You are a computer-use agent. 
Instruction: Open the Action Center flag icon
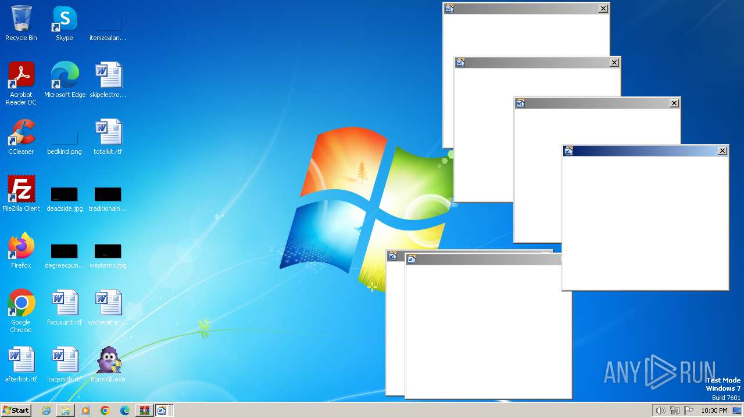[x=689, y=410]
